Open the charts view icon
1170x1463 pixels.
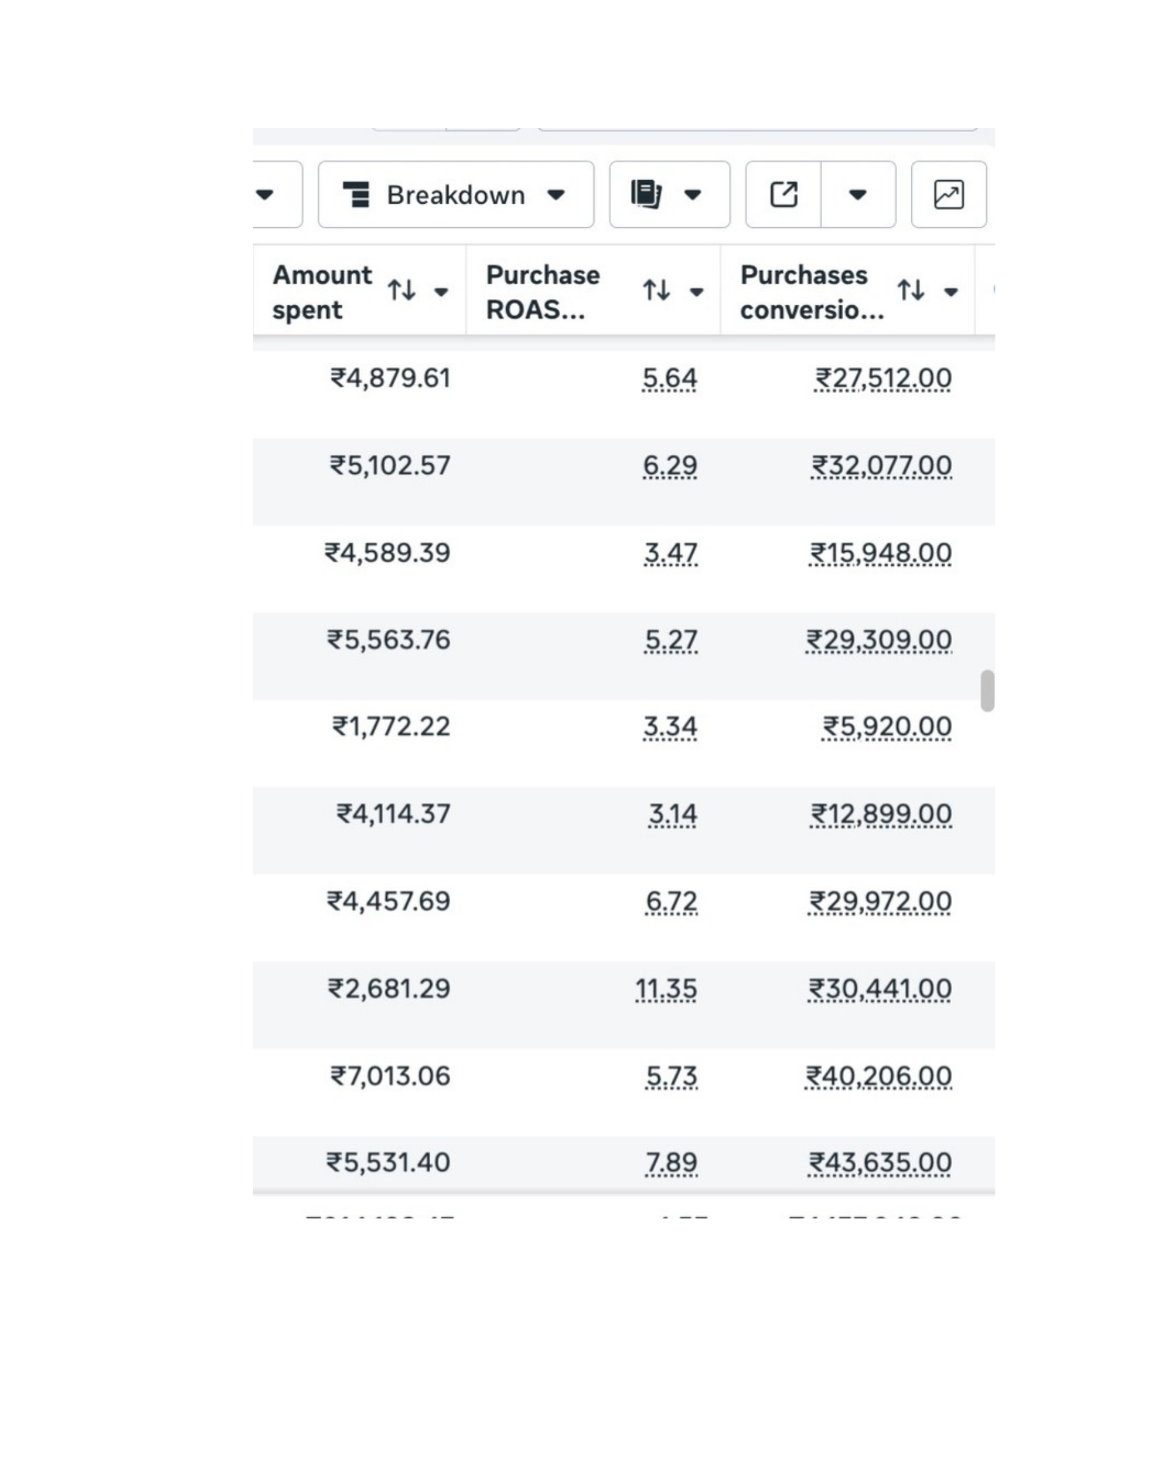[x=948, y=195]
